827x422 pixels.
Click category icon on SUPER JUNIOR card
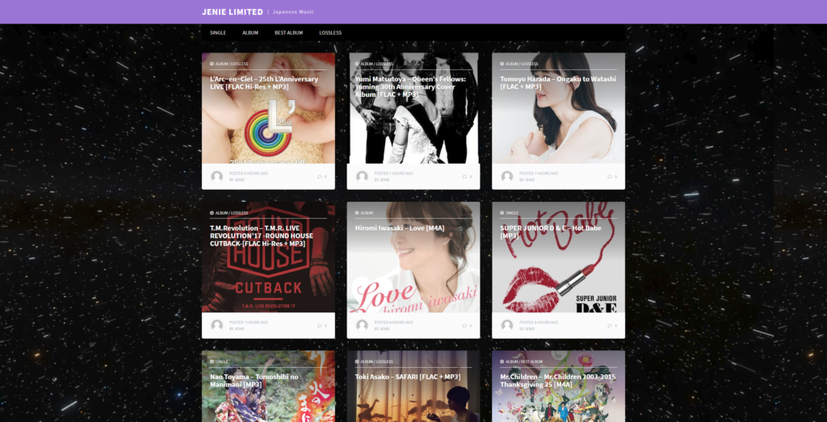(502, 213)
